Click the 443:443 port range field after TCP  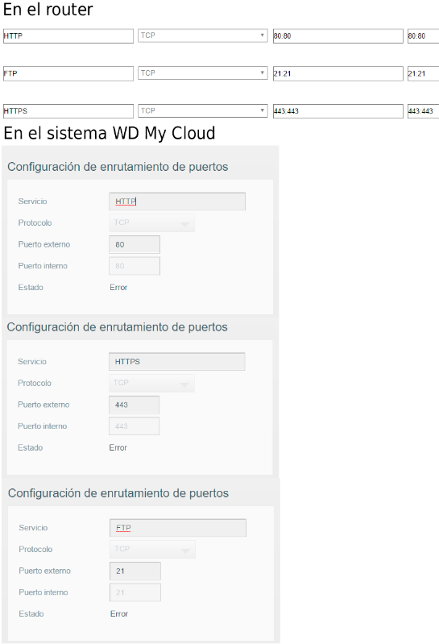[x=338, y=111]
